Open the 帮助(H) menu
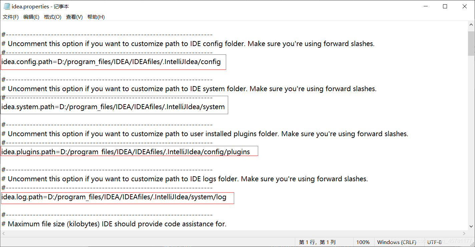Screen dimensions: 475x247 pyautogui.click(x=96, y=17)
